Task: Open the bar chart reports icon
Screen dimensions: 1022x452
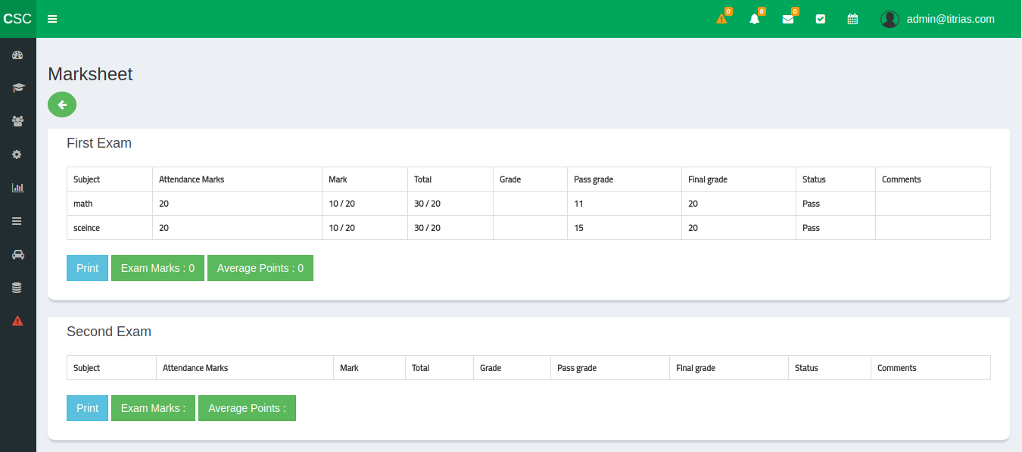Action: tap(17, 188)
